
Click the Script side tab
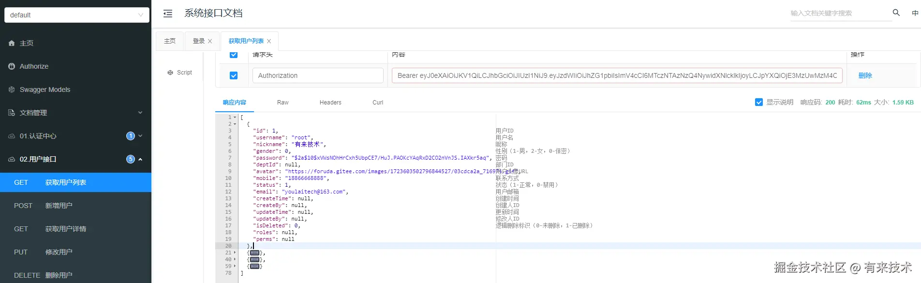180,73
